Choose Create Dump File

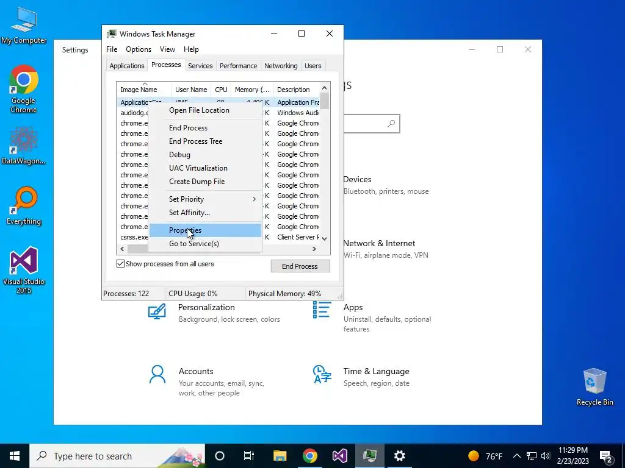coord(205,182)
